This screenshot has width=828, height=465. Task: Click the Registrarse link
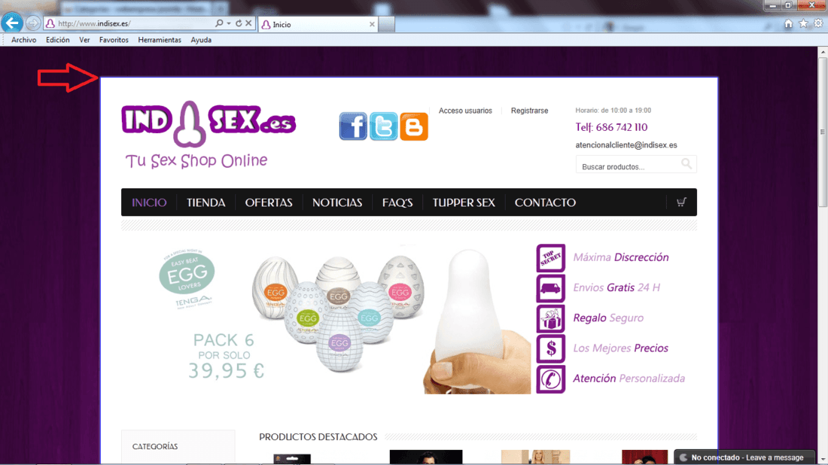click(529, 111)
